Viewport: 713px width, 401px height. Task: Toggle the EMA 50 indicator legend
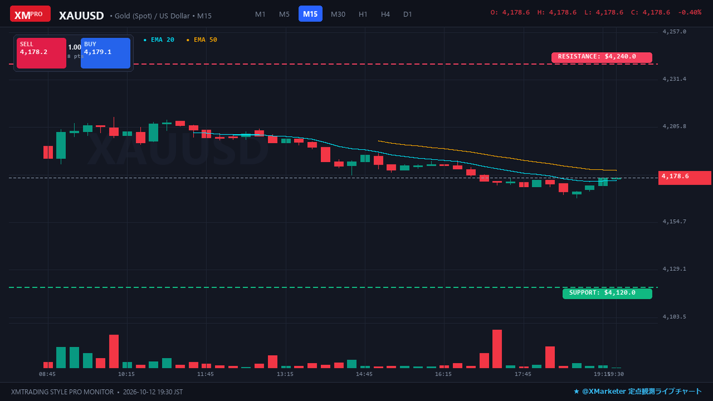point(202,40)
